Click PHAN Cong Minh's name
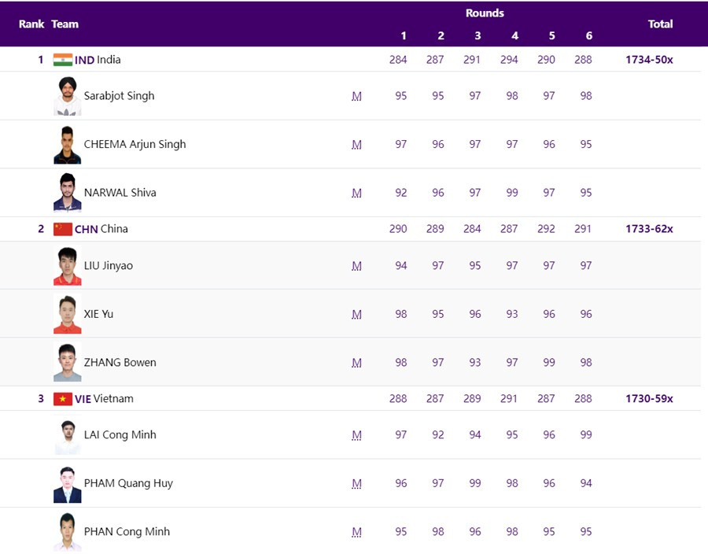This screenshot has width=708, height=554. (127, 532)
